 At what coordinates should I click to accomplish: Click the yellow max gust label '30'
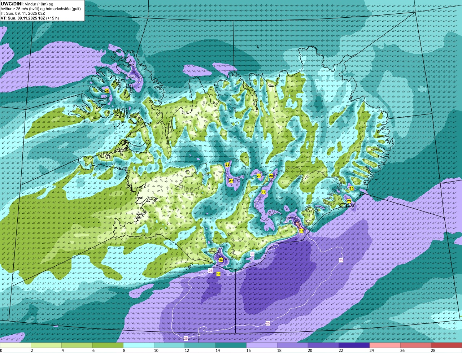(218, 274)
